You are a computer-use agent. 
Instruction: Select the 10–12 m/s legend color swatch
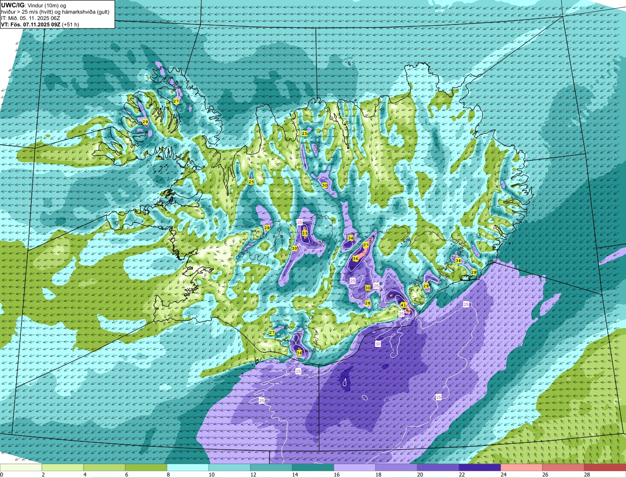[229, 467]
